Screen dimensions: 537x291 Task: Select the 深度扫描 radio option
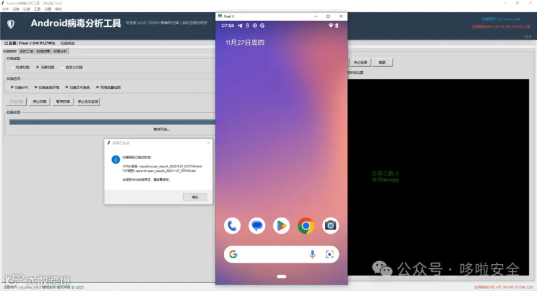(x=45, y=67)
